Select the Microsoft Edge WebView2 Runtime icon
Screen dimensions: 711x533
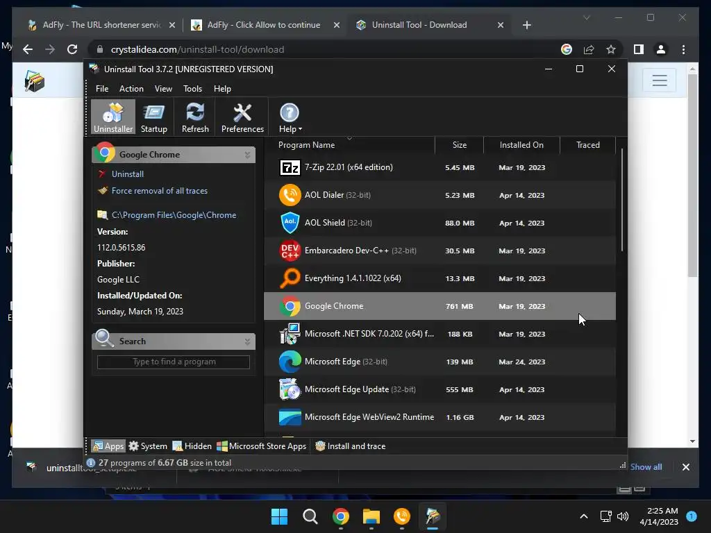coord(290,417)
